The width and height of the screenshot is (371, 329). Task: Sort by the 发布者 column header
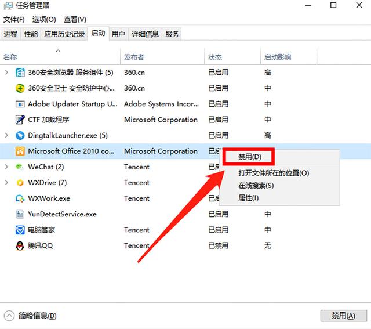(x=134, y=57)
